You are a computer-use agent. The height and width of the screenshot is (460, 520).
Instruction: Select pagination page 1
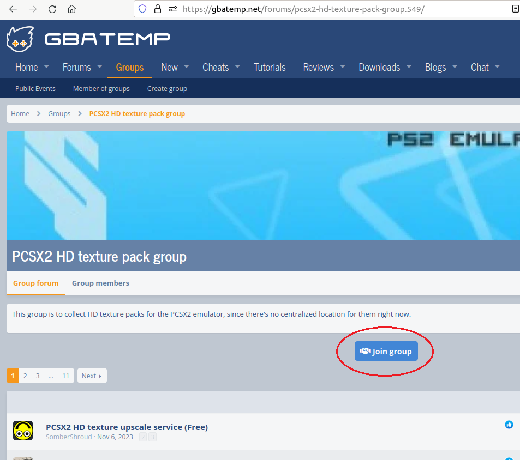pos(13,376)
